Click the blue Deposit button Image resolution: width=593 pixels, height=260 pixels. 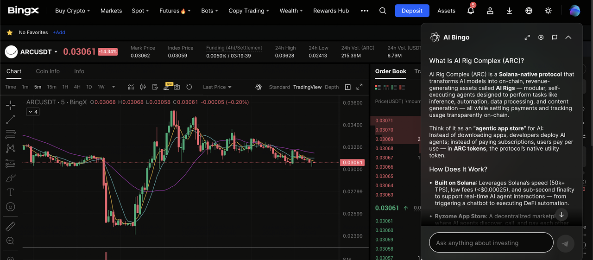tap(412, 11)
